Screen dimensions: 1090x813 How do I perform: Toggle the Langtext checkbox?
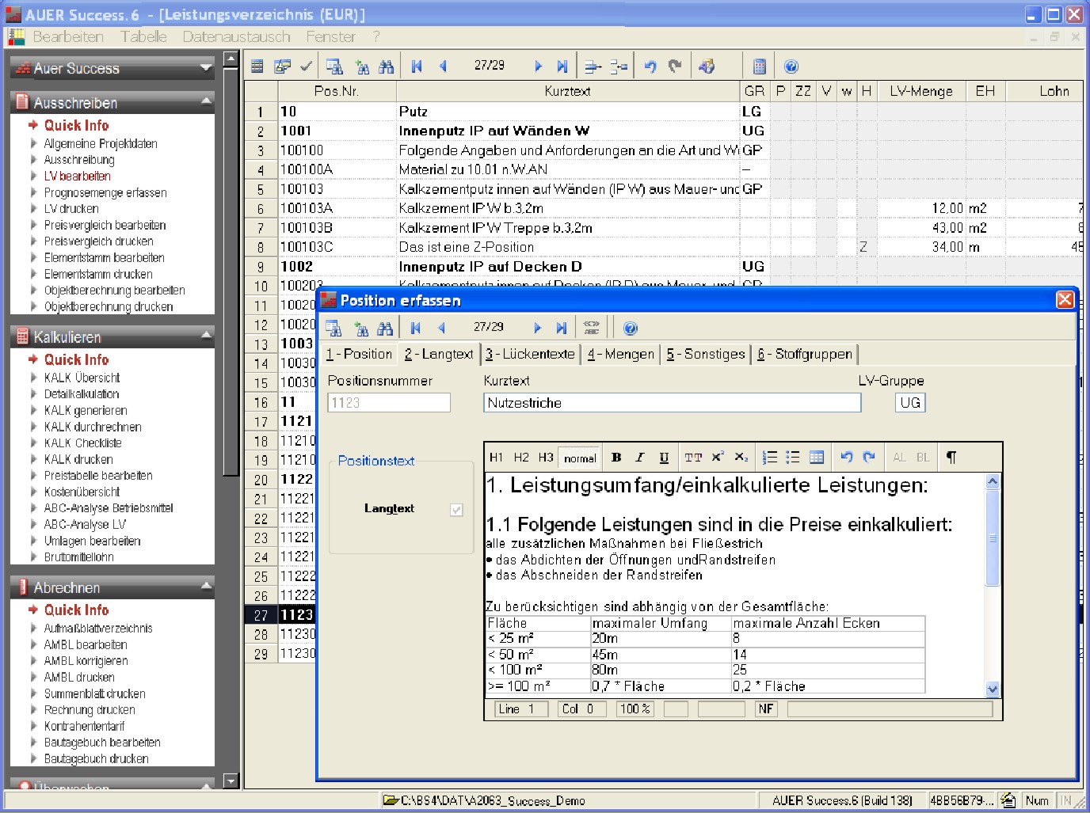[456, 510]
